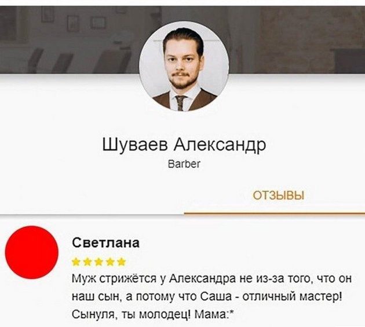Click the phrase отличный мастер! in the review
Screen dimensions: 365x327
293,297
